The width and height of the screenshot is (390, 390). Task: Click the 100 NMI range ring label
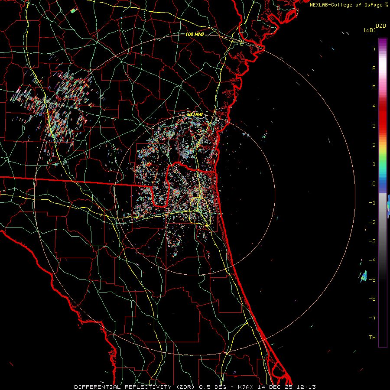tap(195, 34)
